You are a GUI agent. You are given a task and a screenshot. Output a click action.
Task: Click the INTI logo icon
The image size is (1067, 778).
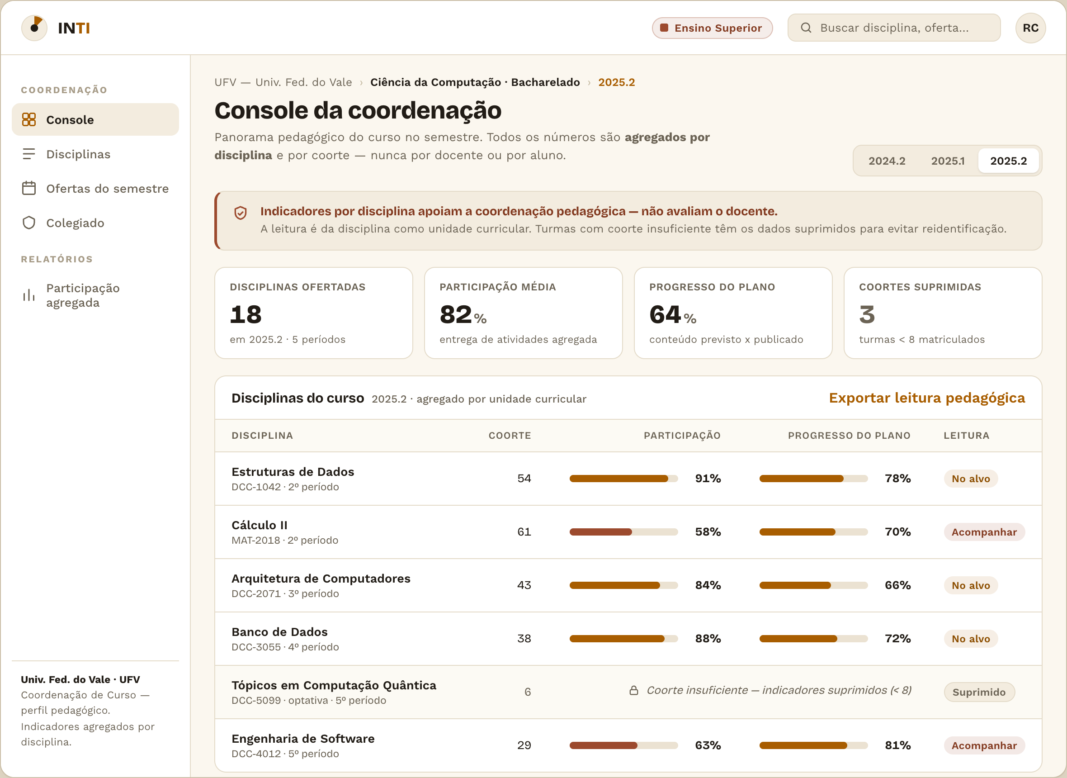tap(34, 28)
